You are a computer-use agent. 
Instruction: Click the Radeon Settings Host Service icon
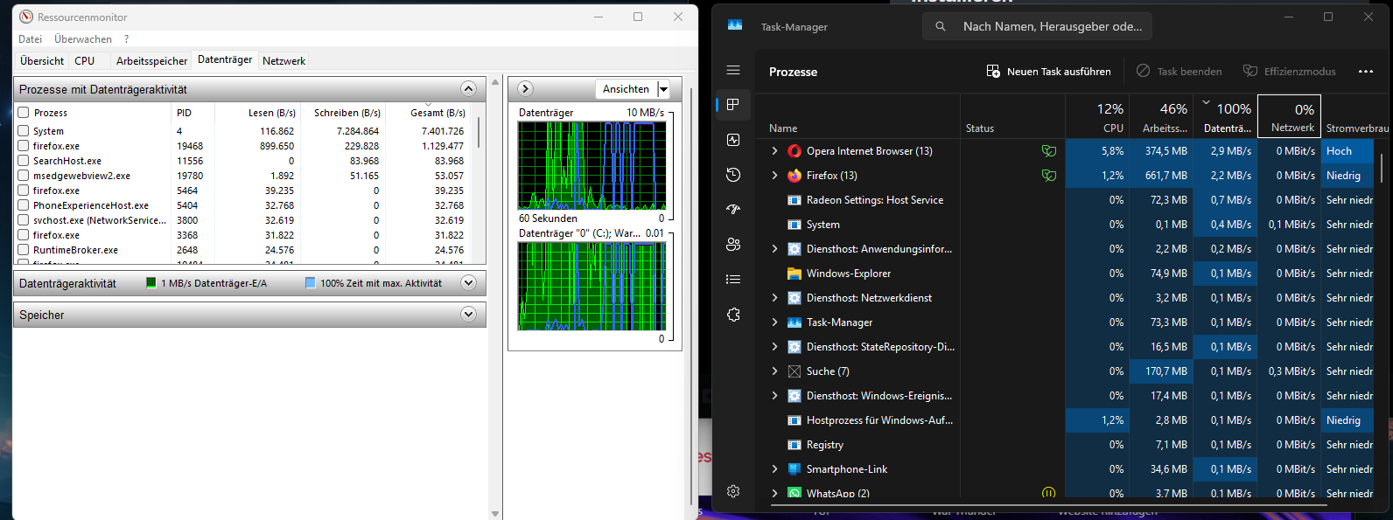pyautogui.click(x=794, y=200)
